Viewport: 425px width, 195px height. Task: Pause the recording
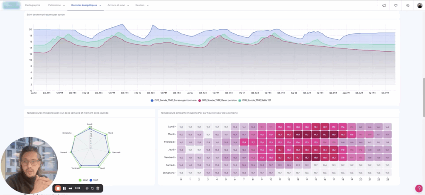(x=65, y=188)
